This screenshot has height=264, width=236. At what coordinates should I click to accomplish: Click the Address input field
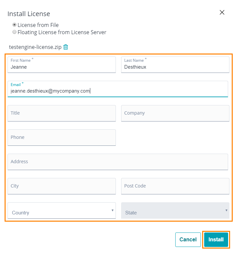point(118,162)
